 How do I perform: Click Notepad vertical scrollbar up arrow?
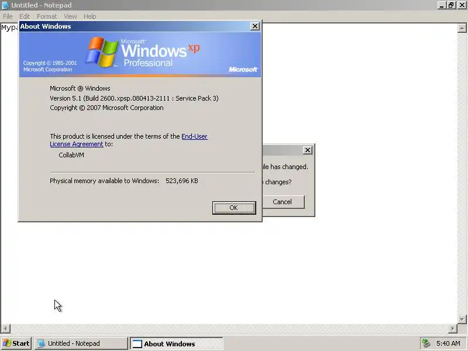click(x=462, y=28)
